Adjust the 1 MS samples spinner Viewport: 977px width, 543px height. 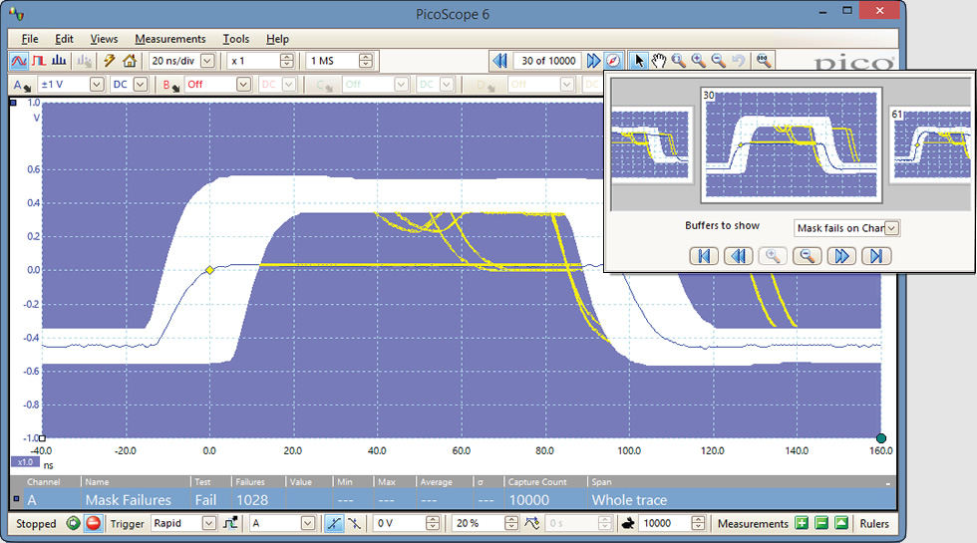(x=366, y=61)
